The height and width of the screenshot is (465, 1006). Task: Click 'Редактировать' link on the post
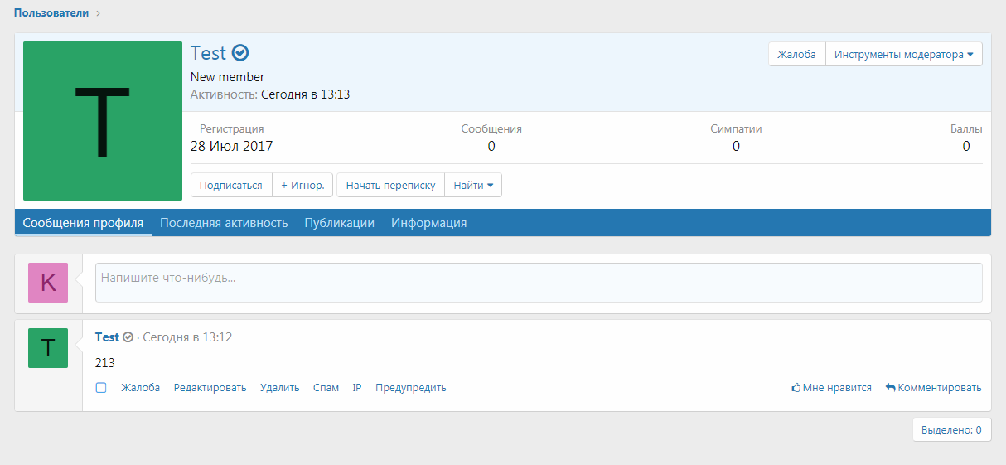pos(210,387)
